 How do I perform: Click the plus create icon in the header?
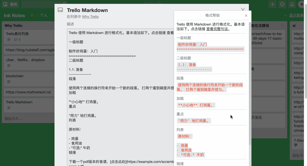click(x=272, y=4)
